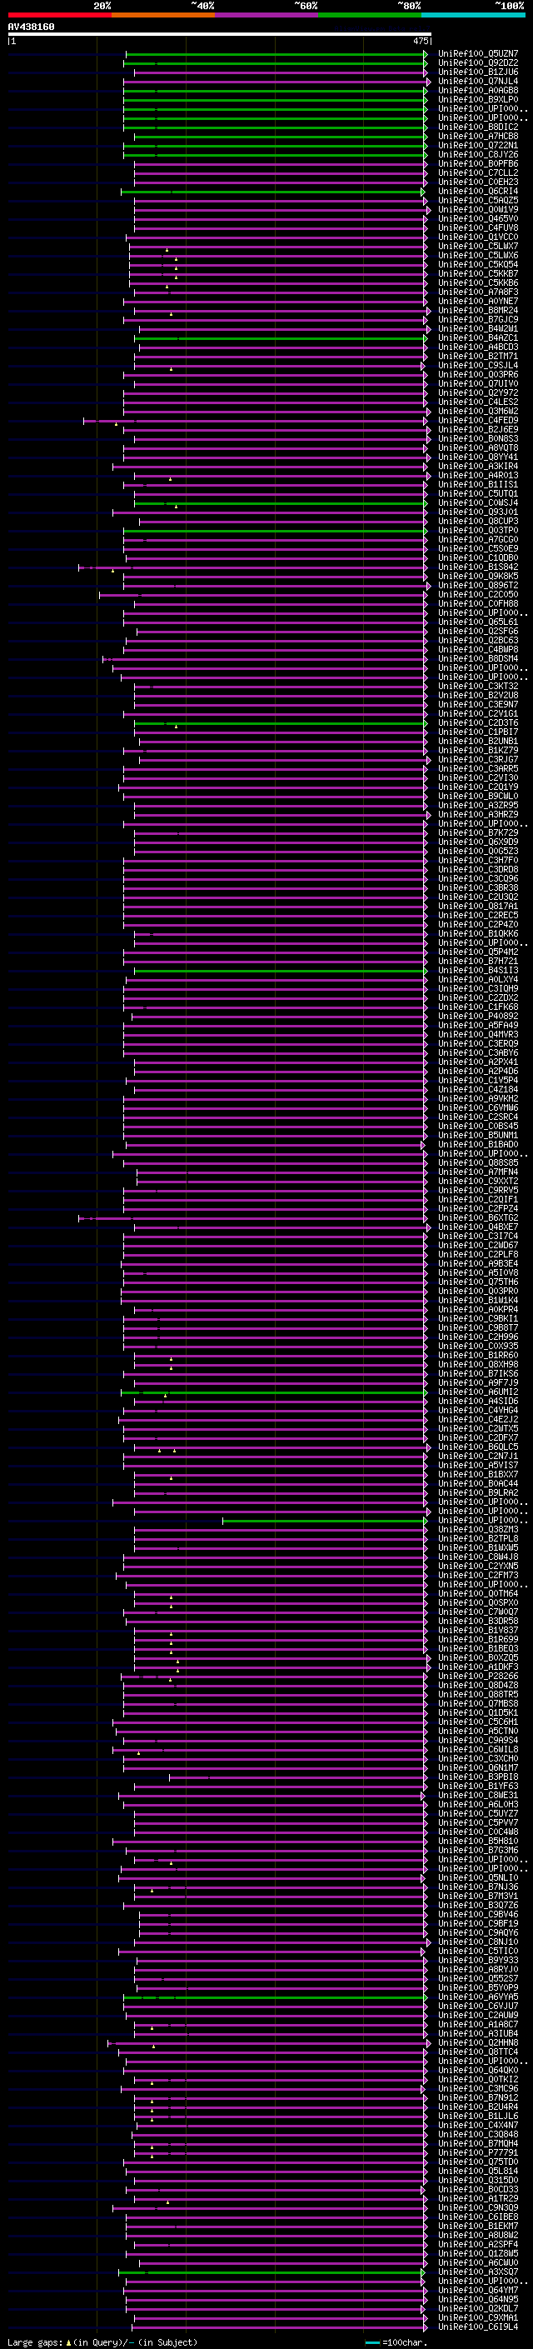Select hit UniRef100_A0AGB8

pyautogui.click(x=478, y=90)
